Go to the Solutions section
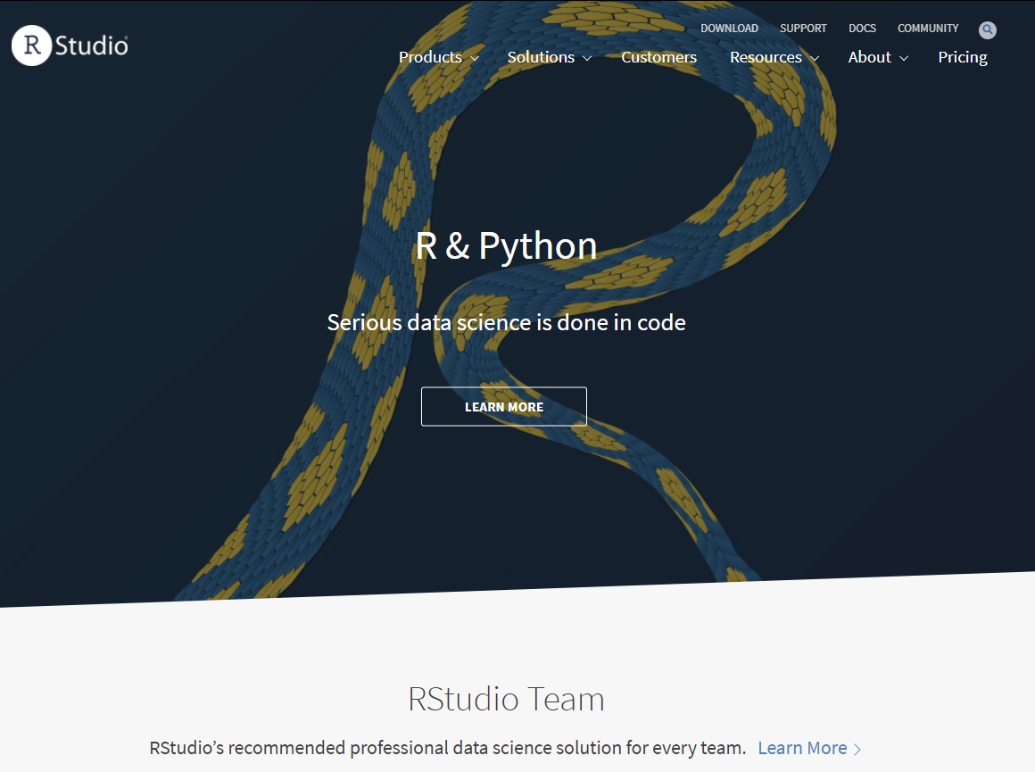Screen dimensions: 1035x772 (x=542, y=57)
